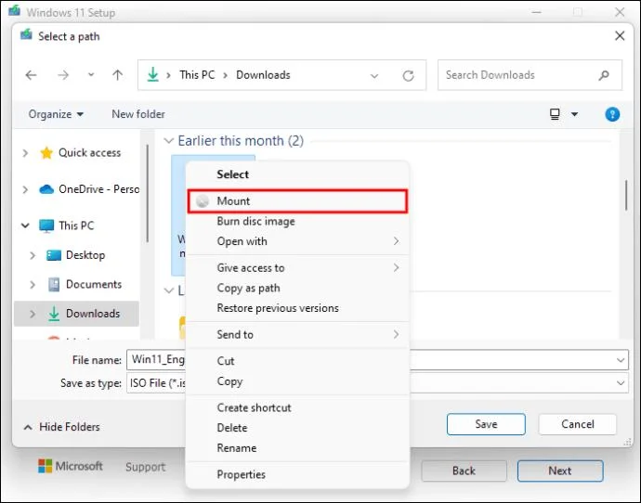Expand the Documents tree node
Image resolution: width=641 pixels, height=503 pixels.
click(33, 285)
